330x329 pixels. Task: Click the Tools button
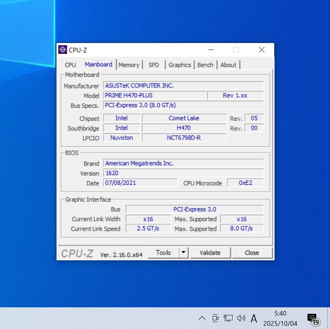(x=164, y=253)
